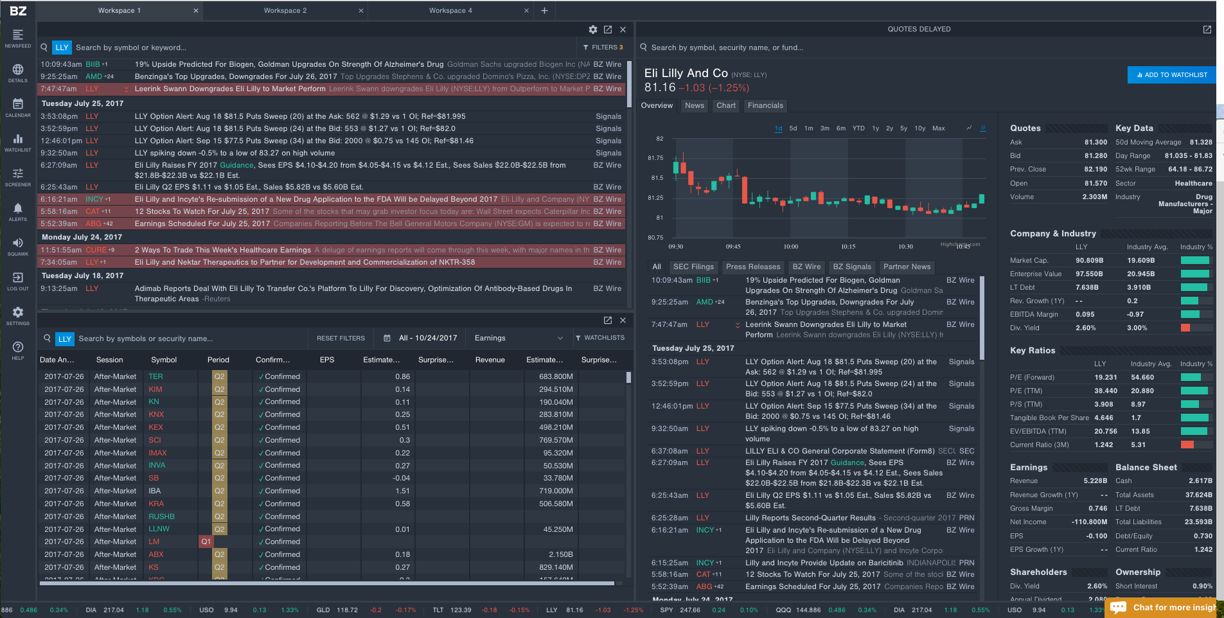Open the Earnings calendar type dropdown
This screenshot has height=618, width=1224.
(x=519, y=338)
